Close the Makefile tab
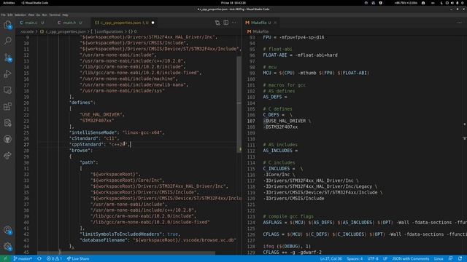 275,23
